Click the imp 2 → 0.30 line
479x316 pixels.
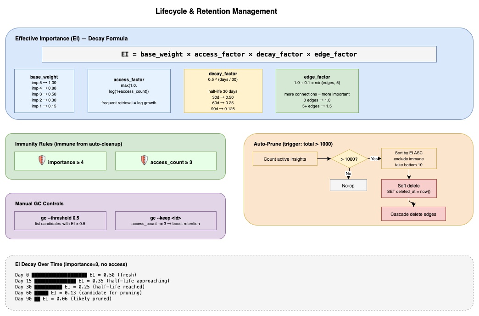[44, 100]
